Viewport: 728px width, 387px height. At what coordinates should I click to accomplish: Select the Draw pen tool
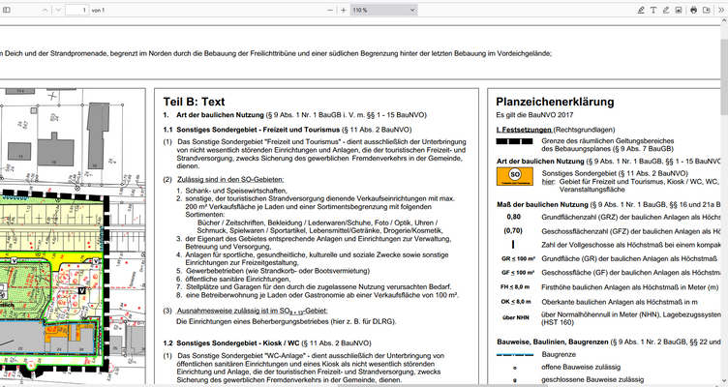coord(667,9)
